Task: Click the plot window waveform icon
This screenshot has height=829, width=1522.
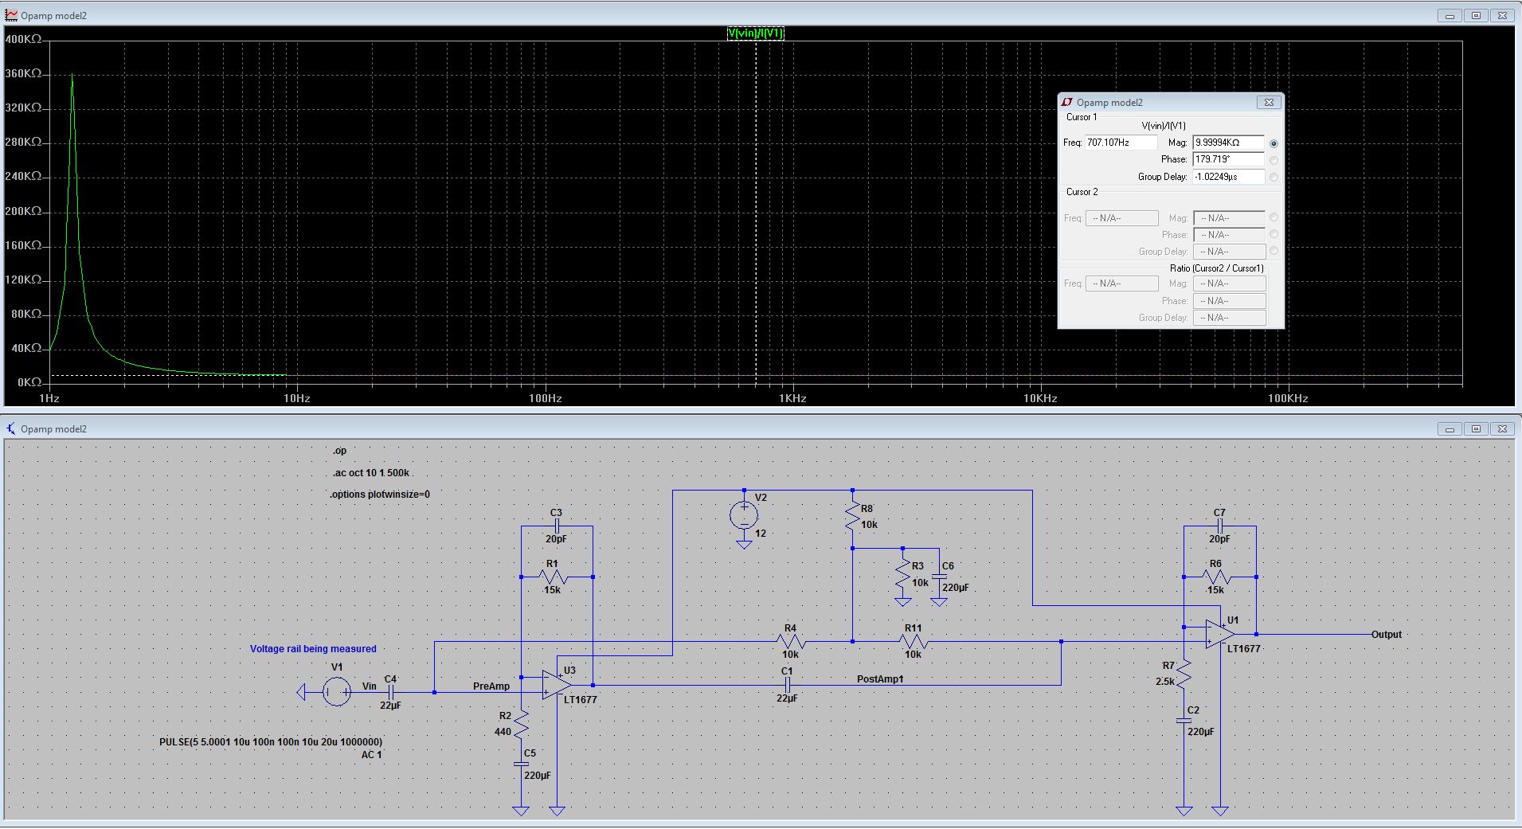Action: [x=11, y=15]
